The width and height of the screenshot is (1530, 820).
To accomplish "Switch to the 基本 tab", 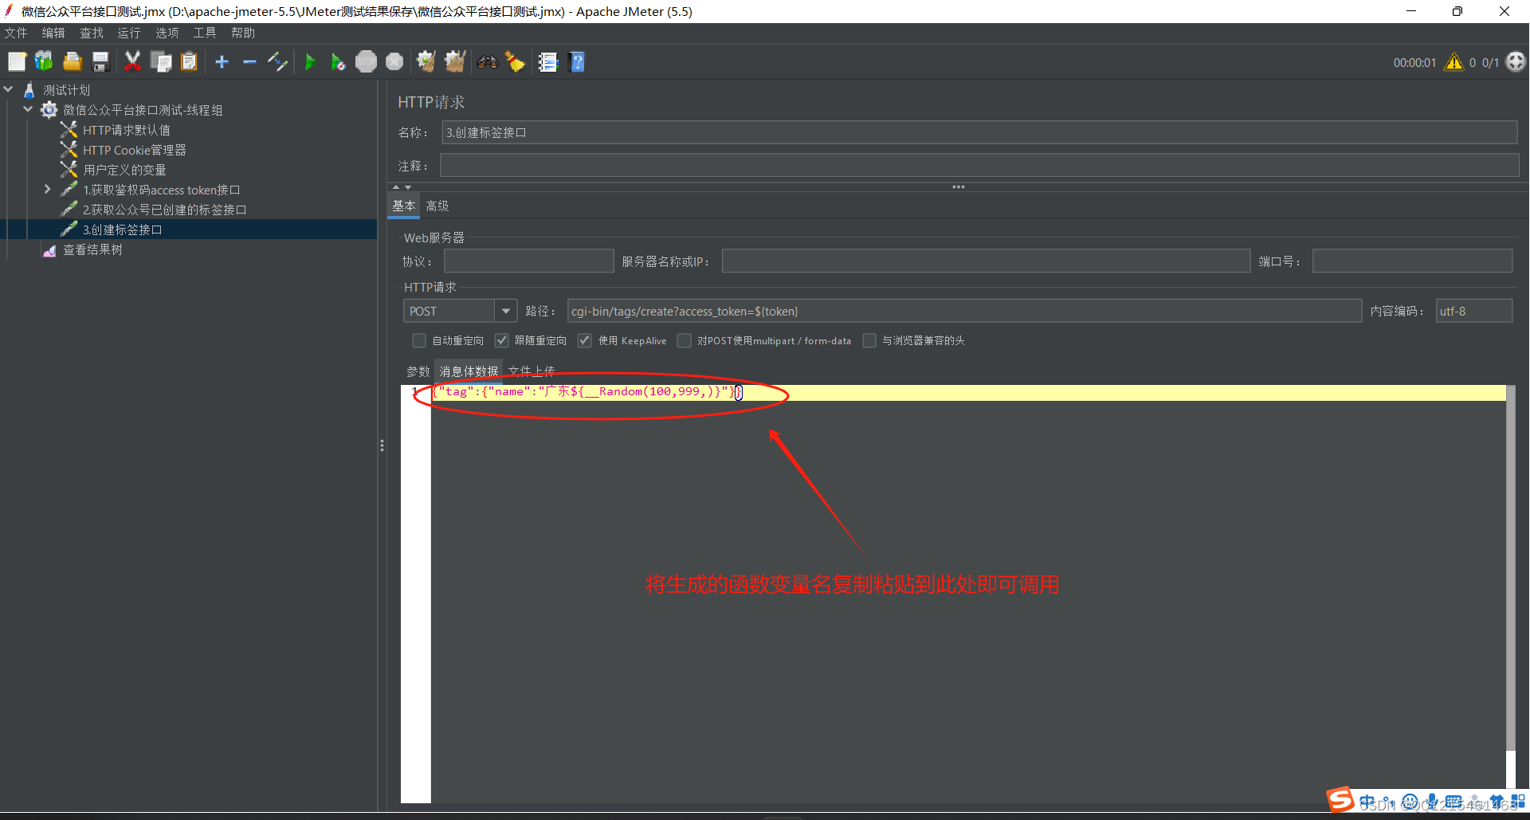I will [404, 206].
